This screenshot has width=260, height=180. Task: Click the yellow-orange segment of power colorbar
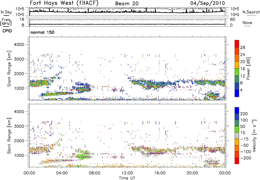point(237,65)
